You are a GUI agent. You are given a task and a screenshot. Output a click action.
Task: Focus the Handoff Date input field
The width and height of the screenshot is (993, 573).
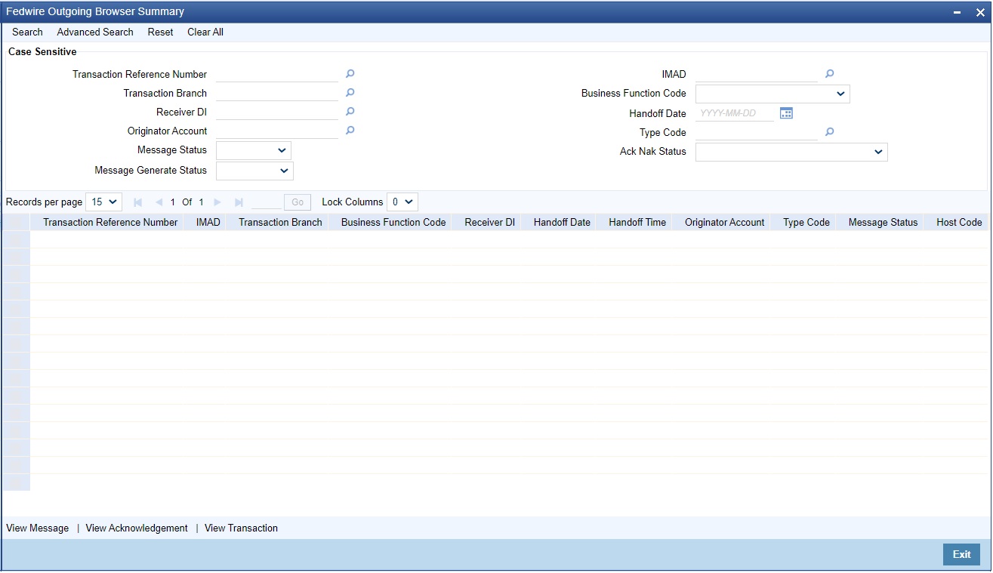pyautogui.click(x=735, y=113)
